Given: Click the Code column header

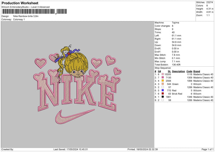Looking at the screenshot, I should pos(189,71).
